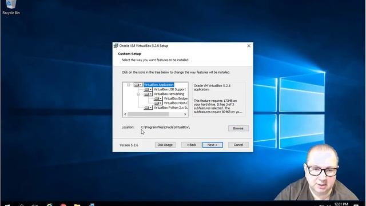Collapse the VirtualBox Application tree node
Viewport: 366px width, 206px height.
click(x=128, y=85)
